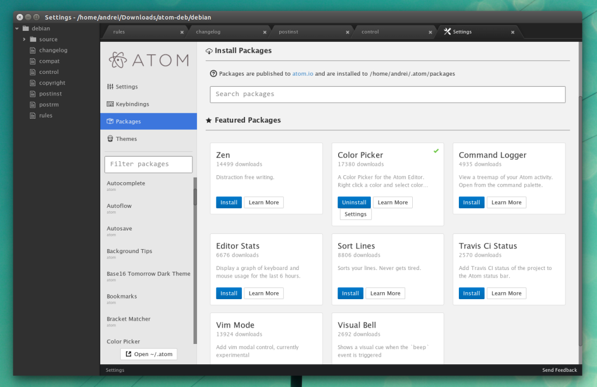Click the help question mark icon
This screenshot has width=597, height=387.
[213, 74]
